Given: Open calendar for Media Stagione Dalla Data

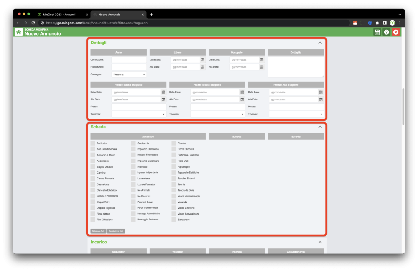Looking at the screenshot, I should coord(242,92).
